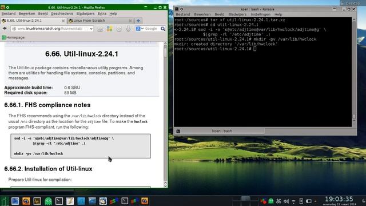The height and width of the screenshot is (206, 366).
Task: Click the blue desktop icon beside the launcher
Action: [15, 201]
